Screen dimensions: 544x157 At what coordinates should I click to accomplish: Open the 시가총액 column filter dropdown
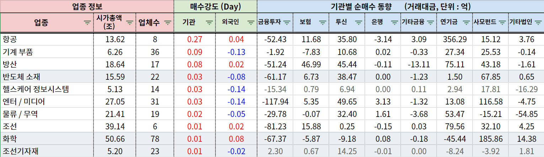pos(130,23)
